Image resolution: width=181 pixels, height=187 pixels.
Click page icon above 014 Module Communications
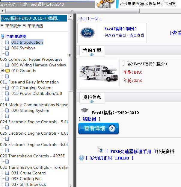(7, 99)
